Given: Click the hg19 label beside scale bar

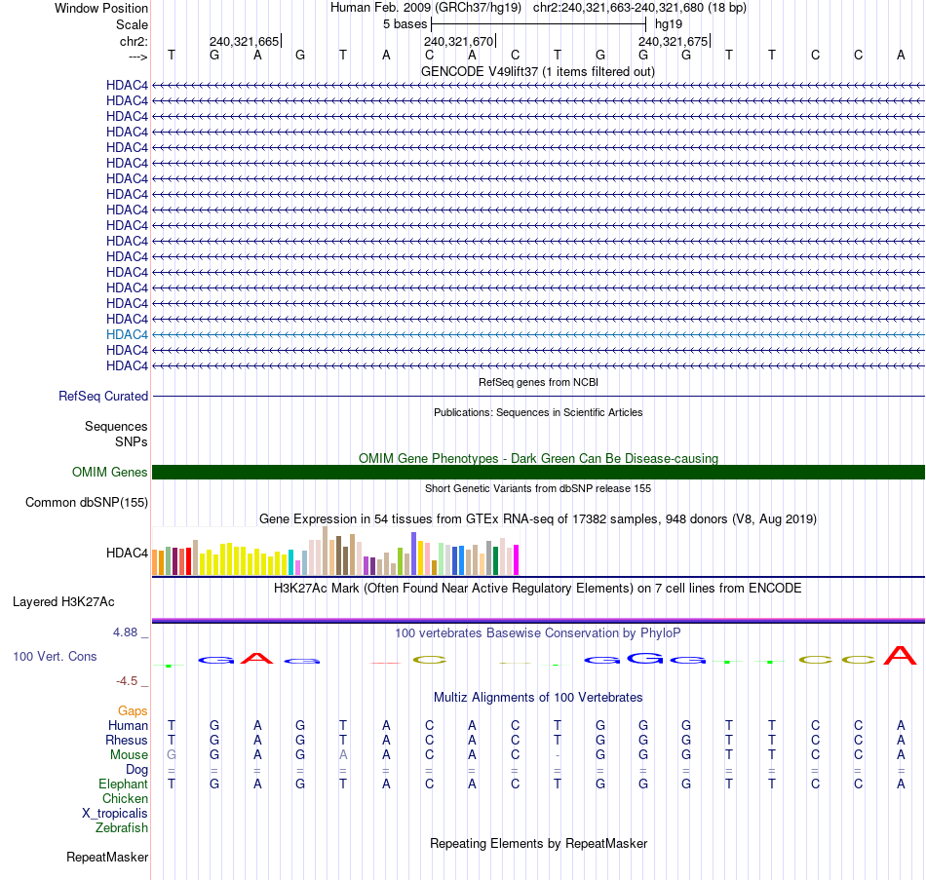Looking at the screenshot, I should [x=669, y=24].
